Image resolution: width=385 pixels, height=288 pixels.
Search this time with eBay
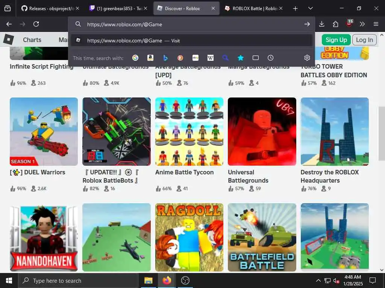pyautogui.click(x=196, y=58)
